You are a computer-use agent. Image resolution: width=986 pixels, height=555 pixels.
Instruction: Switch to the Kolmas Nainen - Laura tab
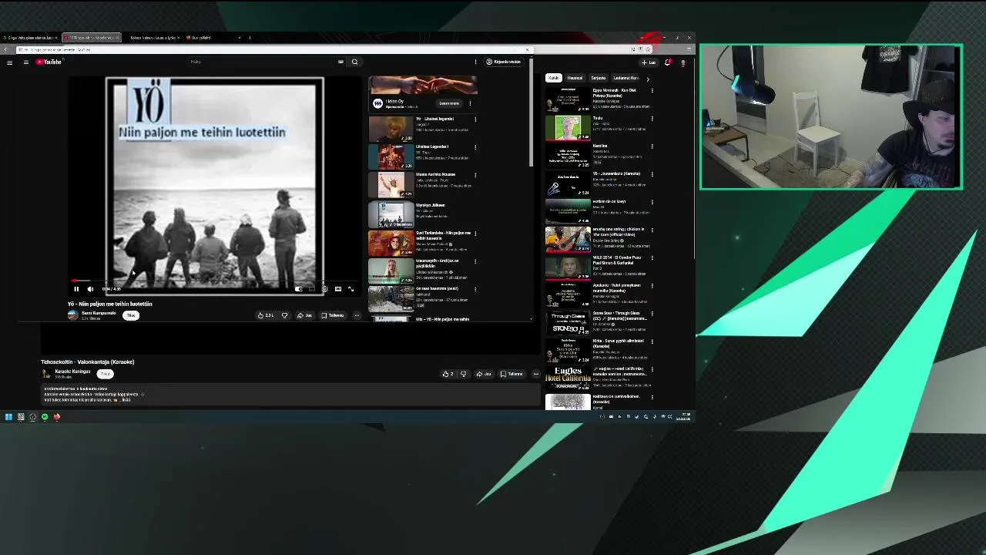pyautogui.click(x=153, y=37)
